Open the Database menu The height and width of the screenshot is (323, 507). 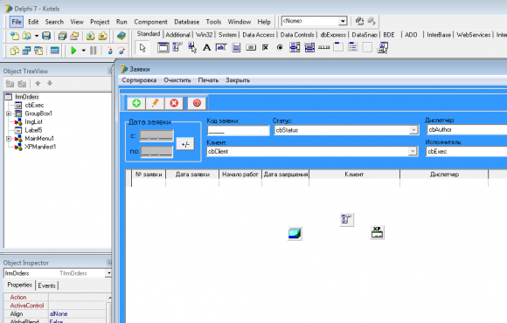pyautogui.click(x=186, y=22)
